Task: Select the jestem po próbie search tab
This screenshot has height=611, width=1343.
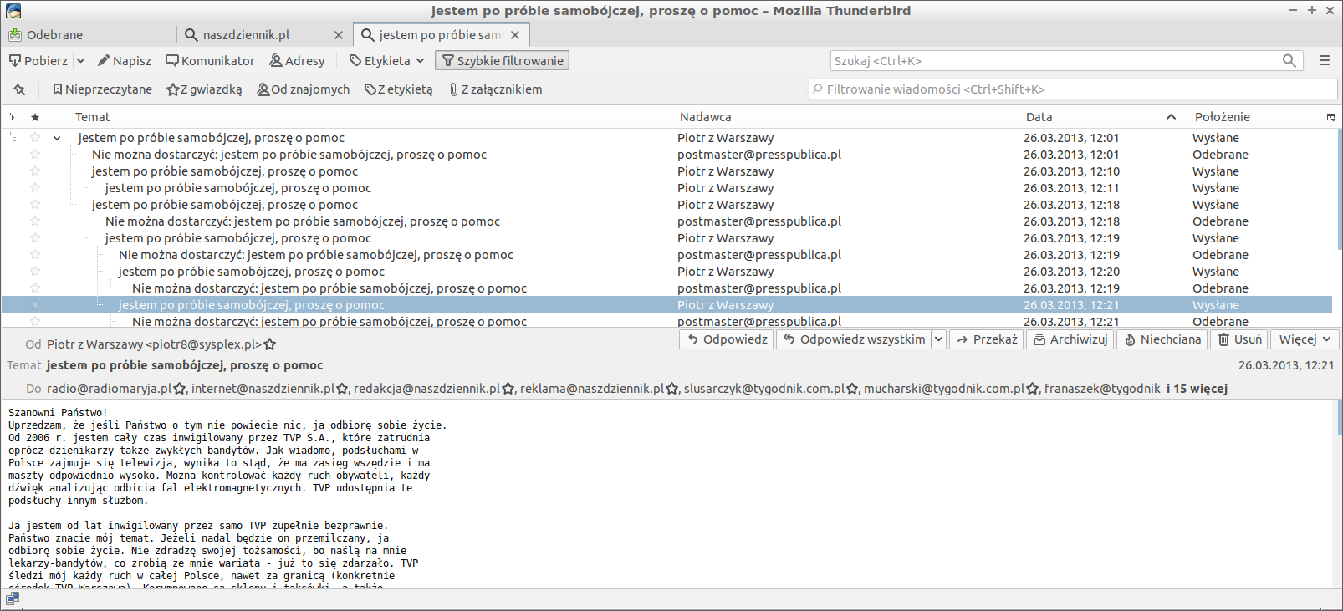Action: 440,35
